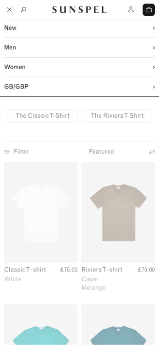
Task: Expand the New menu chevron
Action: tap(154, 28)
